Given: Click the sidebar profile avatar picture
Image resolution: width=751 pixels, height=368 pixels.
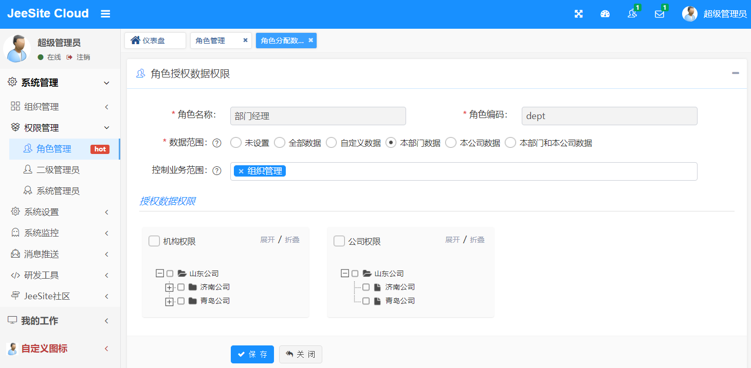Looking at the screenshot, I should (x=17, y=49).
